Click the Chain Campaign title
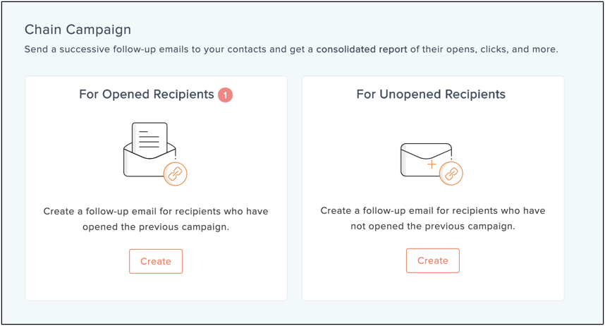Image resolution: width=605 pixels, height=326 pixels. [x=78, y=30]
